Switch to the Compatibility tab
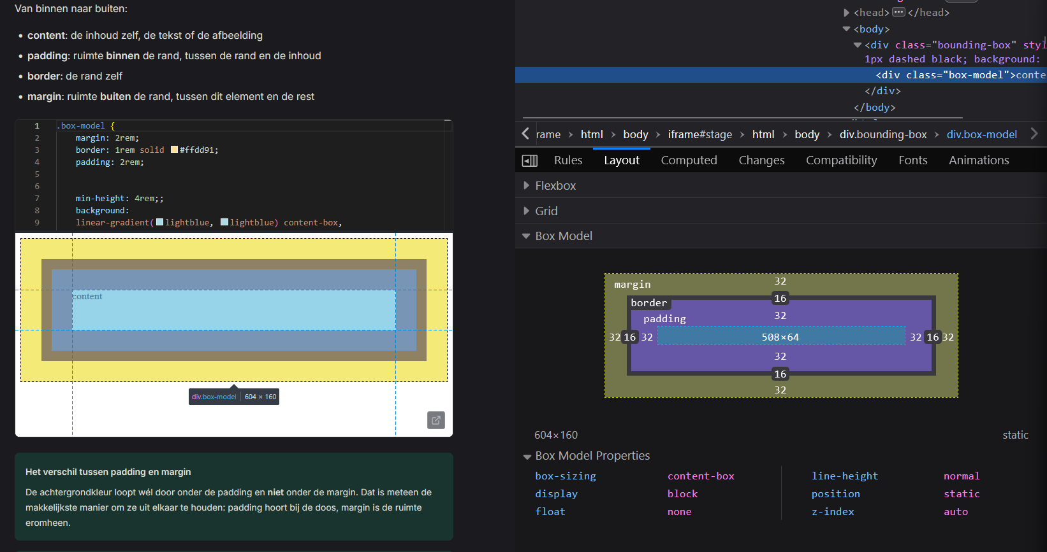 [841, 160]
